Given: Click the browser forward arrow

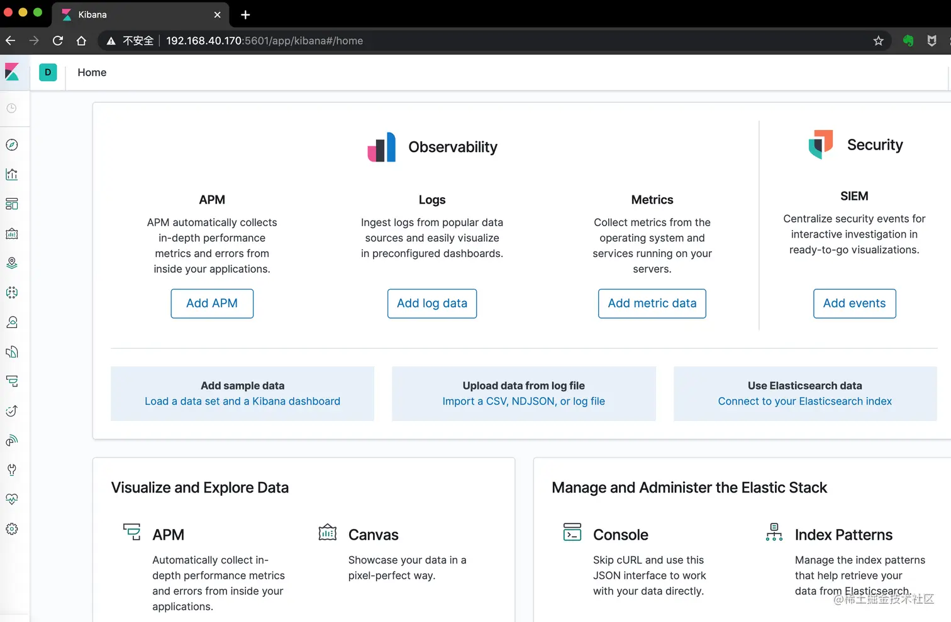Looking at the screenshot, I should [34, 41].
